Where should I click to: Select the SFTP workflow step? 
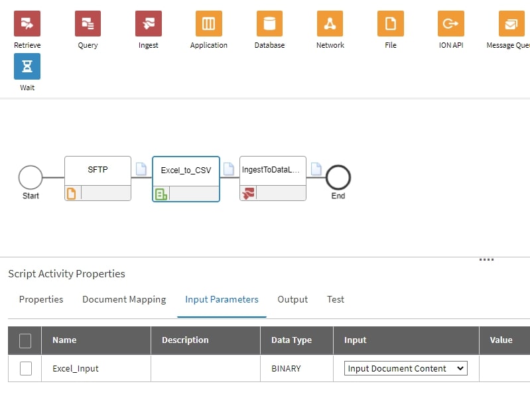tap(98, 178)
